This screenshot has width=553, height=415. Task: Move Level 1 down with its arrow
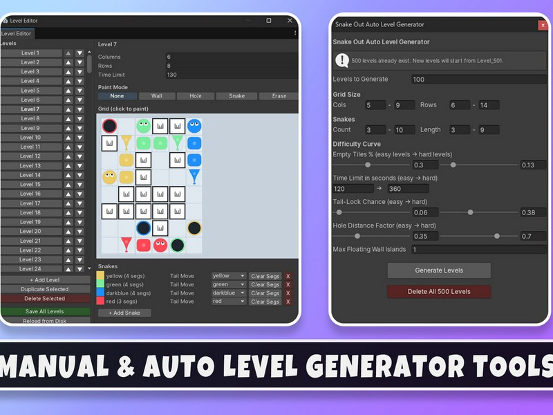79,53
